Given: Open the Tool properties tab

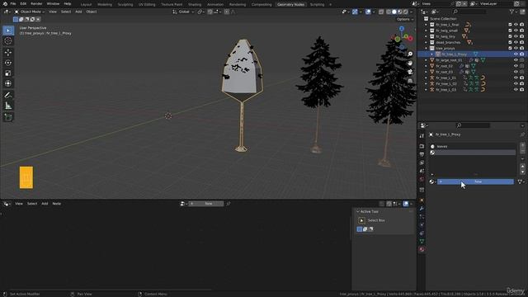Looking at the screenshot, I should (x=422, y=135).
